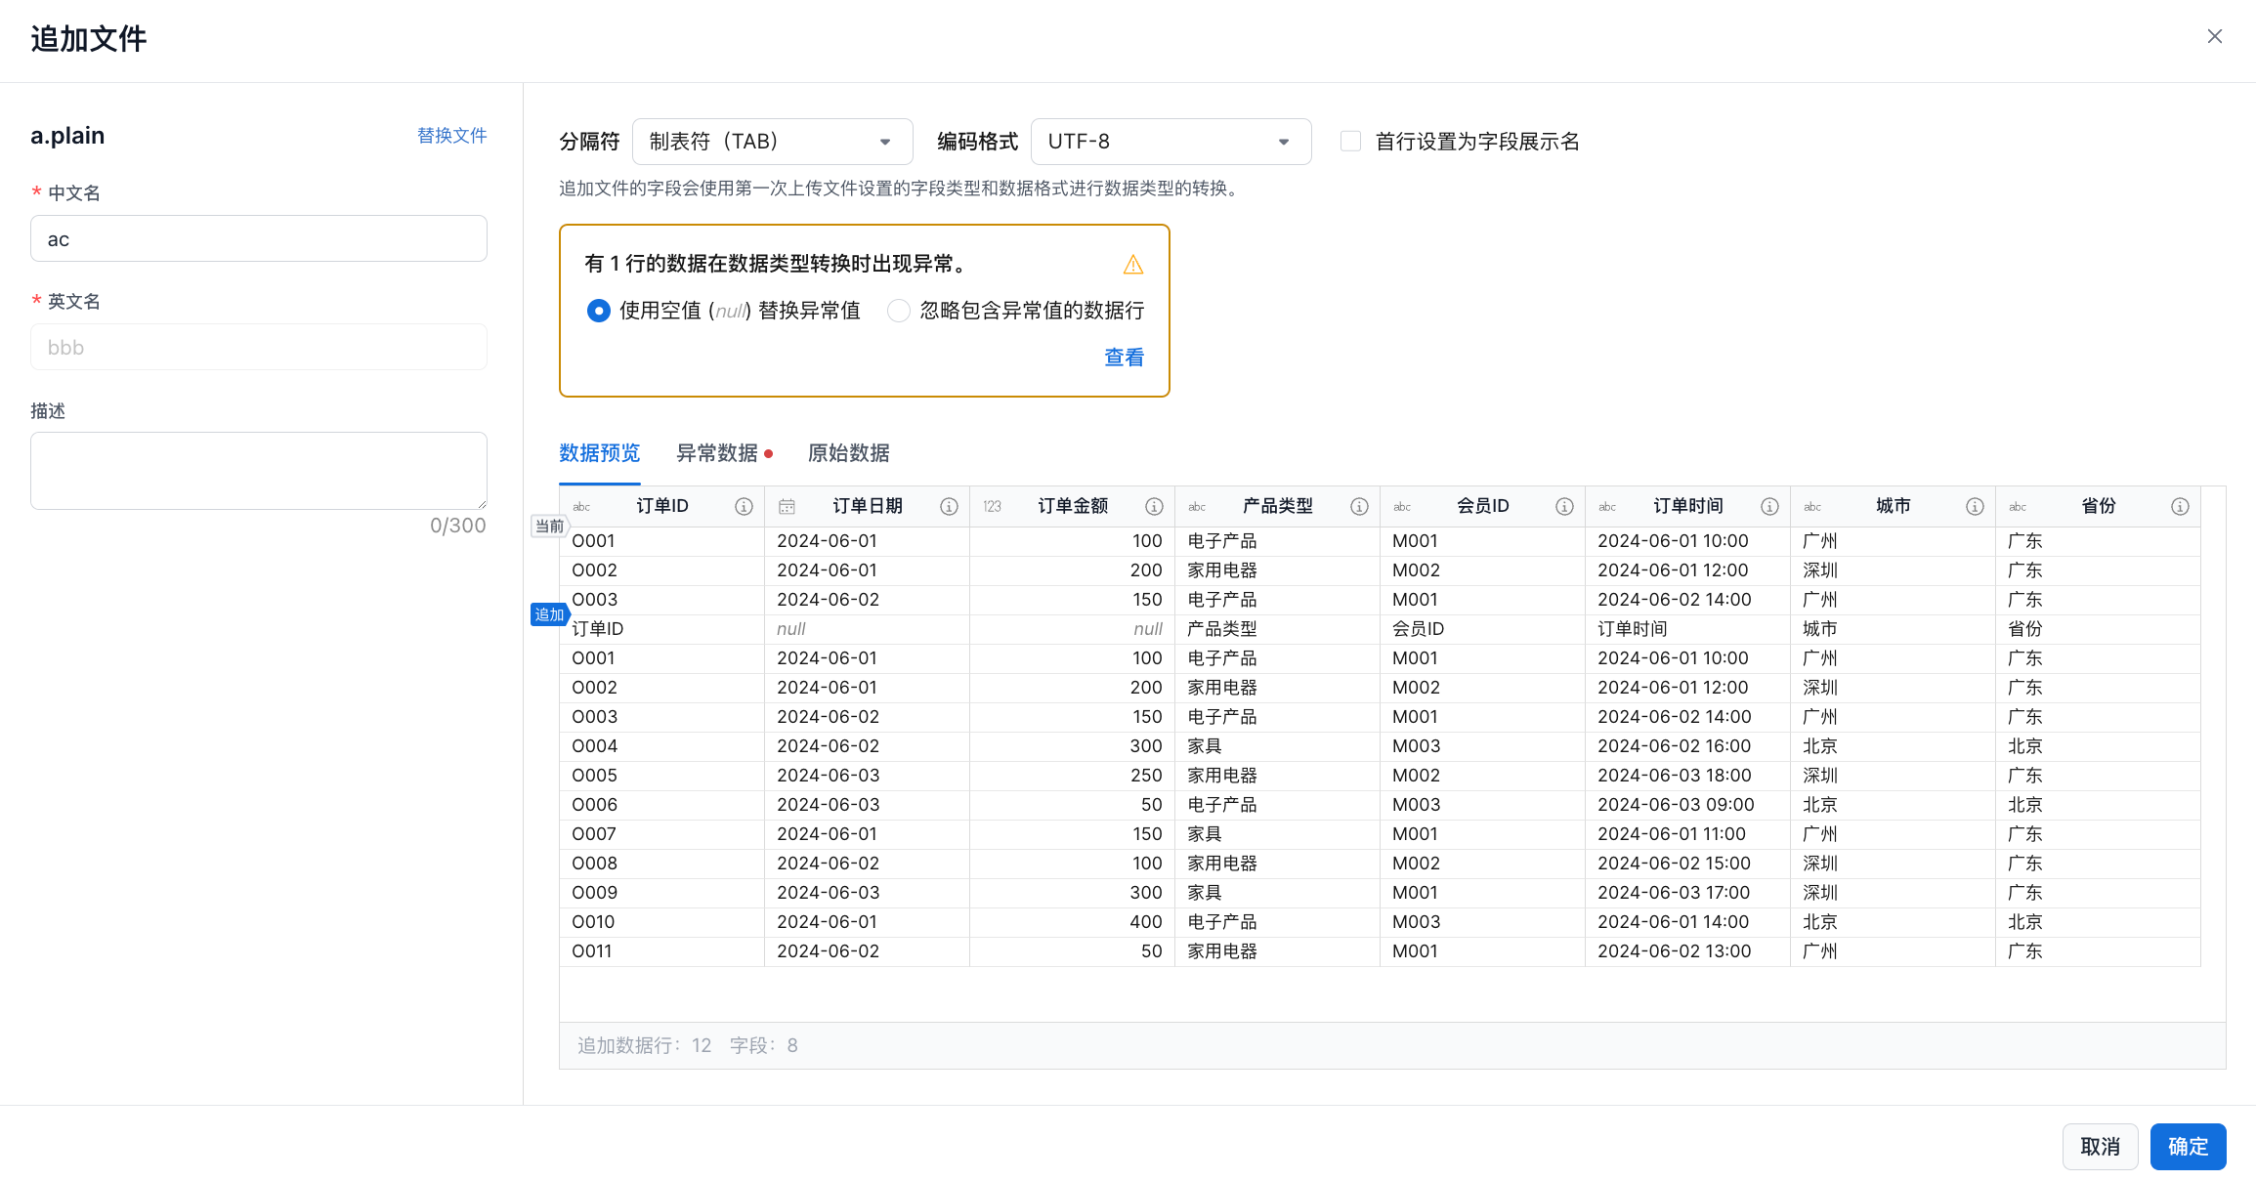The height and width of the screenshot is (1181, 2256).
Task: Click 查看 link in warning box
Action: coord(1124,358)
